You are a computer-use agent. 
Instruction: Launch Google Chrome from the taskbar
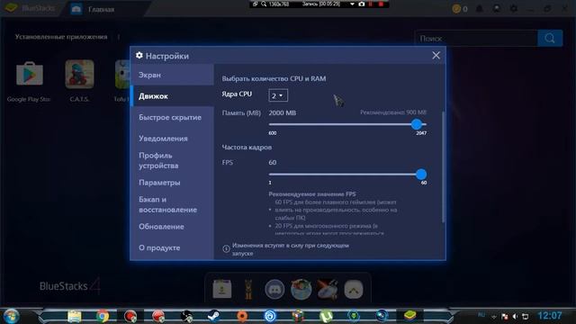(x=103, y=316)
